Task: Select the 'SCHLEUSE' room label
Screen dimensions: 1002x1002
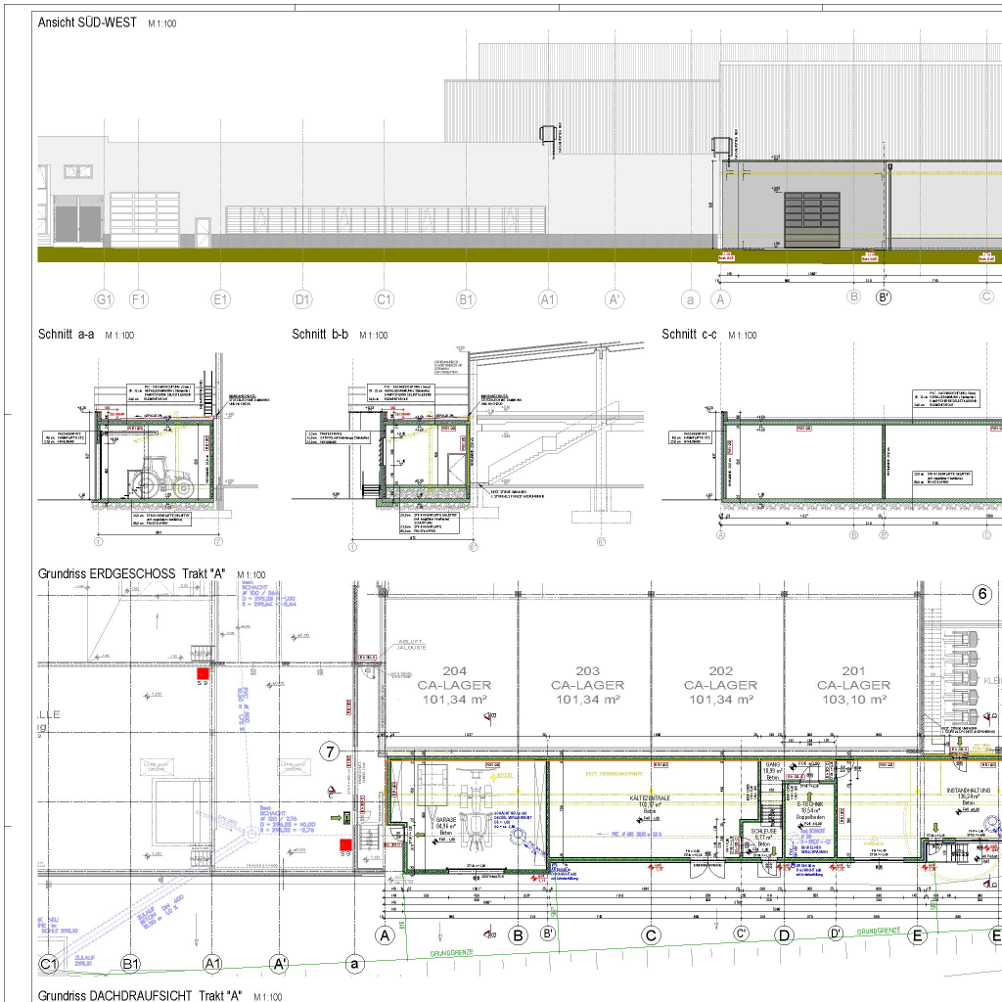Action: tap(763, 832)
